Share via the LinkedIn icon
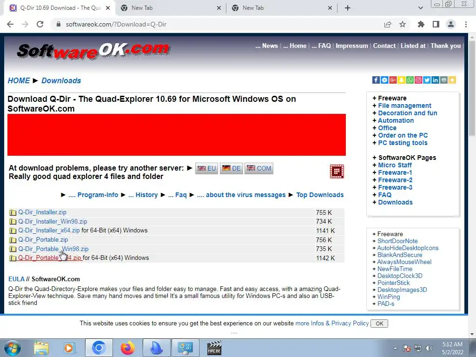Image resolution: width=476 pixels, height=357 pixels. pos(435,80)
